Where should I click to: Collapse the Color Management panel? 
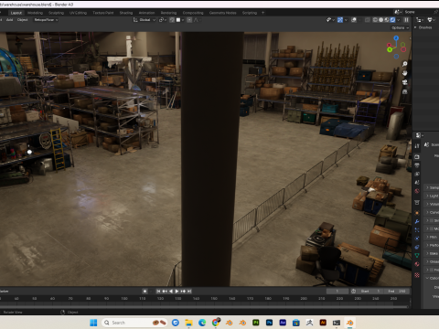coord(432,278)
